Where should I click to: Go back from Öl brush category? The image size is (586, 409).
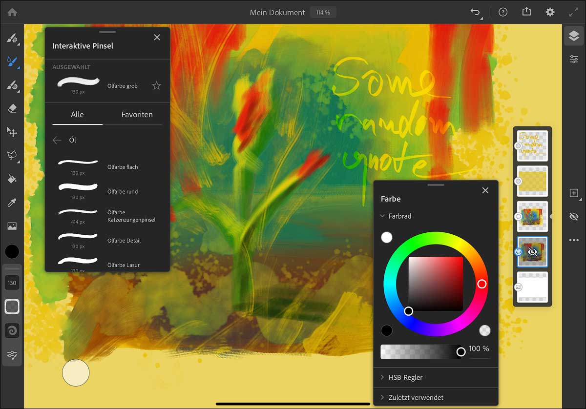point(57,140)
